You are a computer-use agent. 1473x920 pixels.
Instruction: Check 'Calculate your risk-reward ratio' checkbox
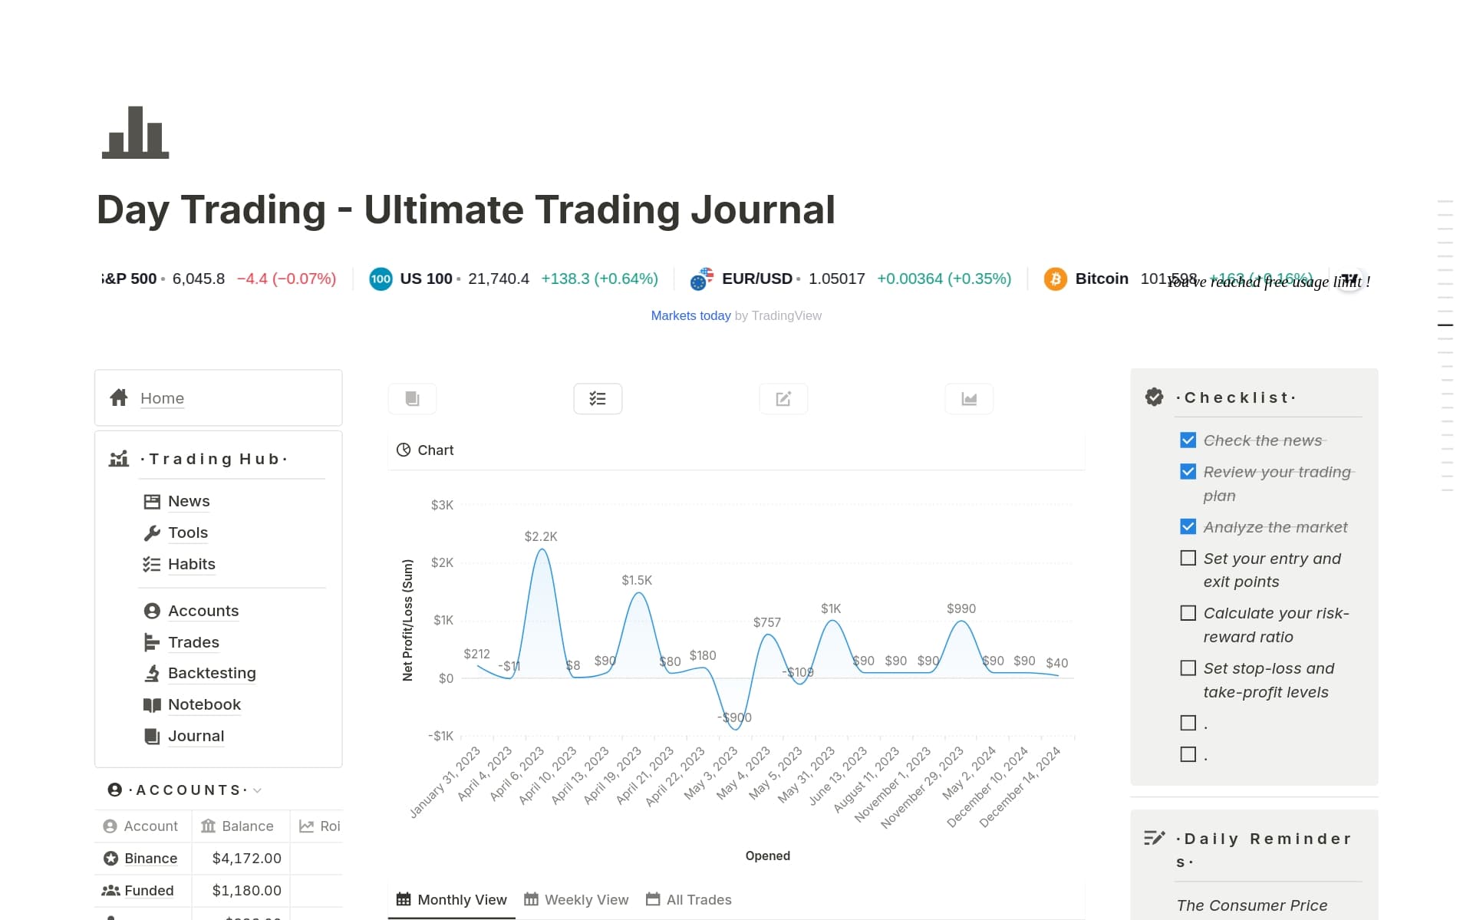tap(1188, 613)
